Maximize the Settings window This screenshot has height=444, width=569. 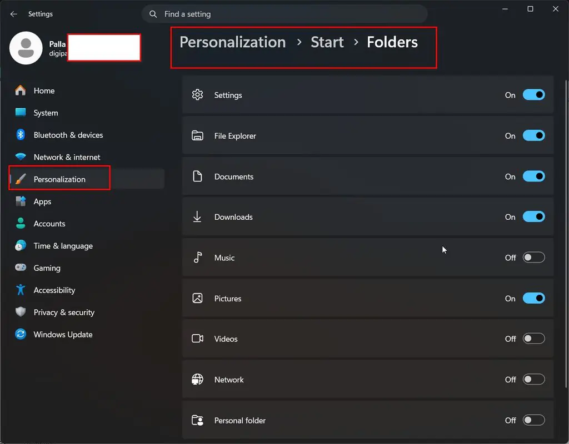pos(530,9)
